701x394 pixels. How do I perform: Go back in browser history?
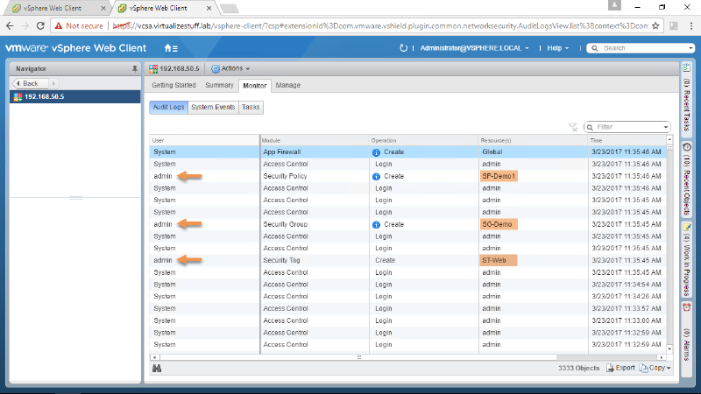tap(10, 26)
